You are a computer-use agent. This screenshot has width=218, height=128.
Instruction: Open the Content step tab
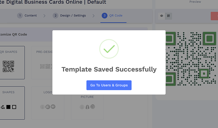pos(31,15)
